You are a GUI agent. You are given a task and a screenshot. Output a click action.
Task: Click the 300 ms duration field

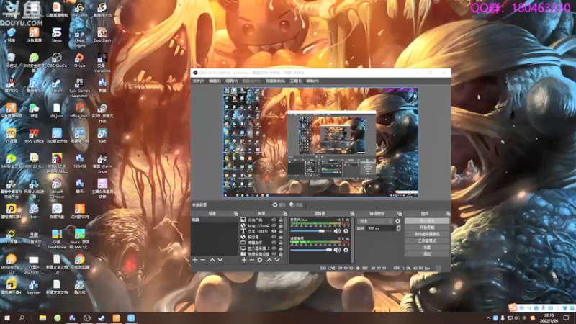pos(381,228)
